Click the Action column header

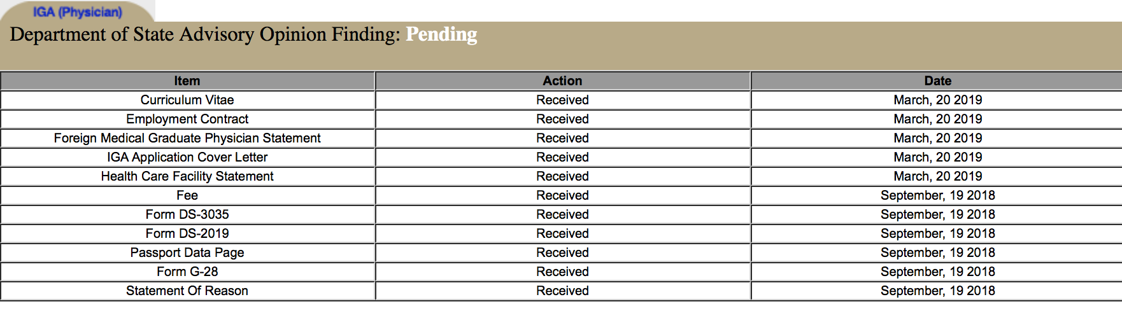(562, 81)
